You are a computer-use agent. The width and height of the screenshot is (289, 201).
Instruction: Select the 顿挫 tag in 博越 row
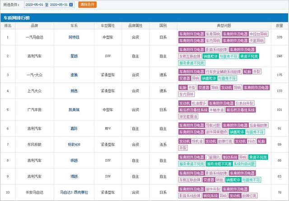tap(219, 180)
